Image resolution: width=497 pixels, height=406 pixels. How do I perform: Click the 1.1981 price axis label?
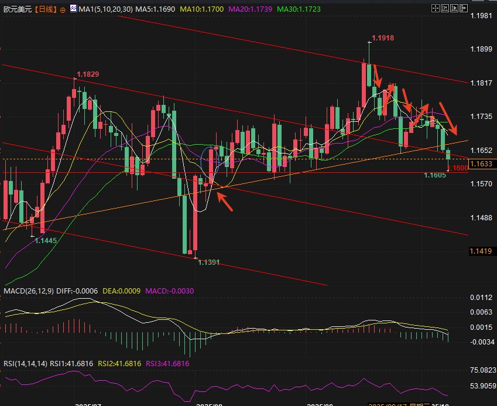point(481,16)
